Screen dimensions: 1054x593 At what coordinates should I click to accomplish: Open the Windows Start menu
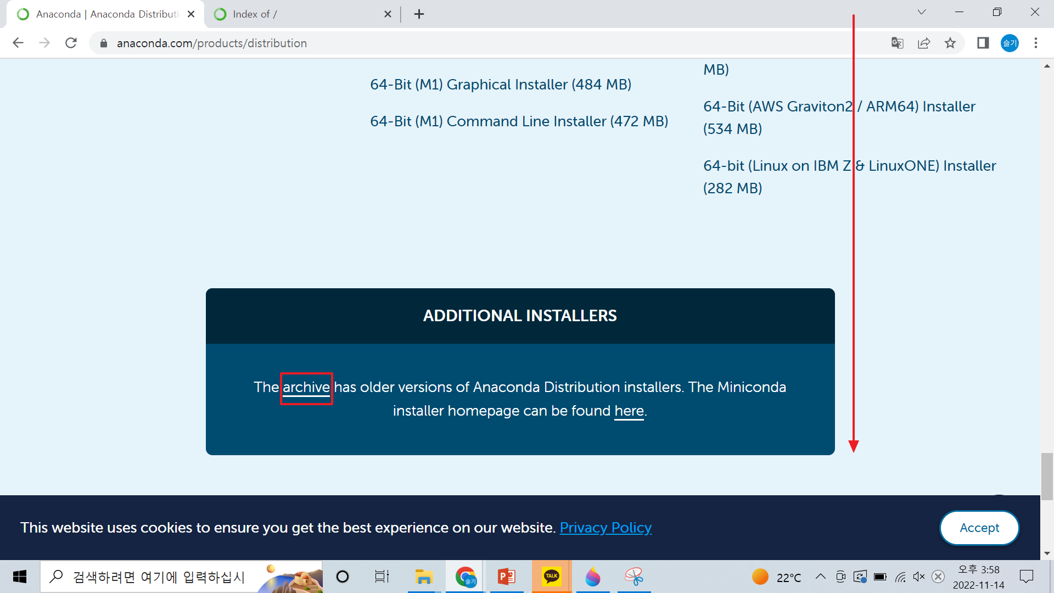point(20,577)
